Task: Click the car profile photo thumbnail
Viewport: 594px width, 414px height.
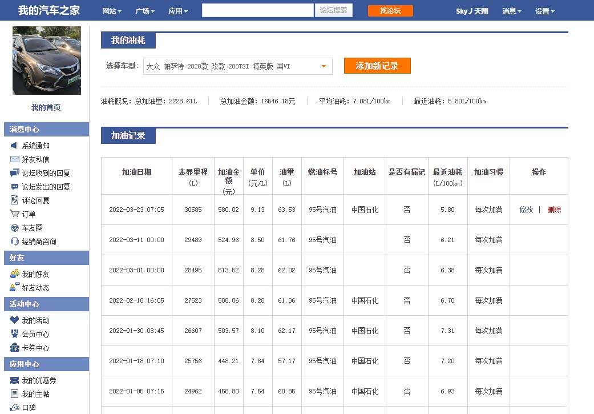Action: pyautogui.click(x=47, y=61)
